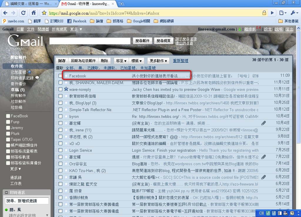301x217 pixels.
Task: Click chat bubble beside 即時通訊記錄
Action: pyautogui.click(x=37, y=78)
